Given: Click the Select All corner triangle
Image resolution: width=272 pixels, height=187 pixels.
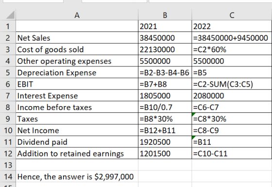Looking at the screenshot, I should coord(10,15).
